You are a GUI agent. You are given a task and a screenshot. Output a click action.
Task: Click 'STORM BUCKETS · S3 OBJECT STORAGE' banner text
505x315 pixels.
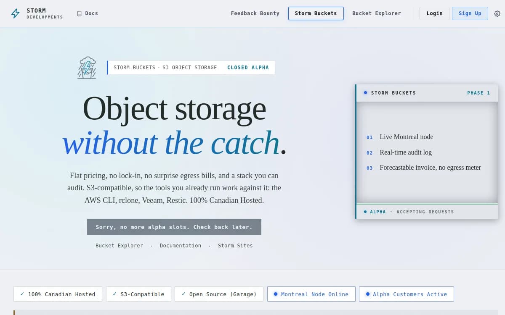point(165,68)
